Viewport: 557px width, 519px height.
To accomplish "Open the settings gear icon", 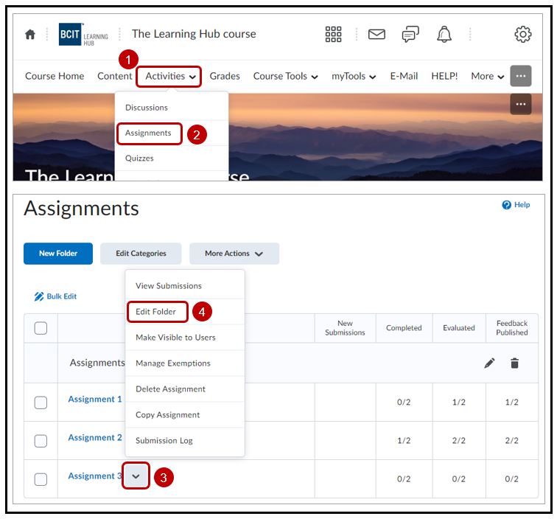I will [x=522, y=35].
